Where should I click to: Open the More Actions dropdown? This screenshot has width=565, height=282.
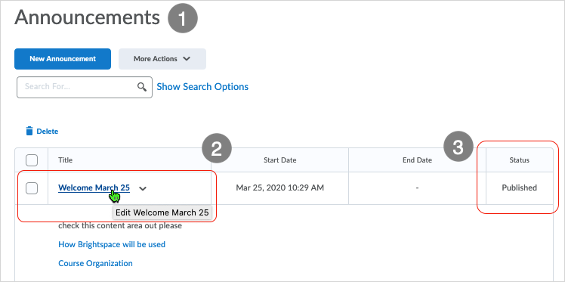tap(162, 59)
